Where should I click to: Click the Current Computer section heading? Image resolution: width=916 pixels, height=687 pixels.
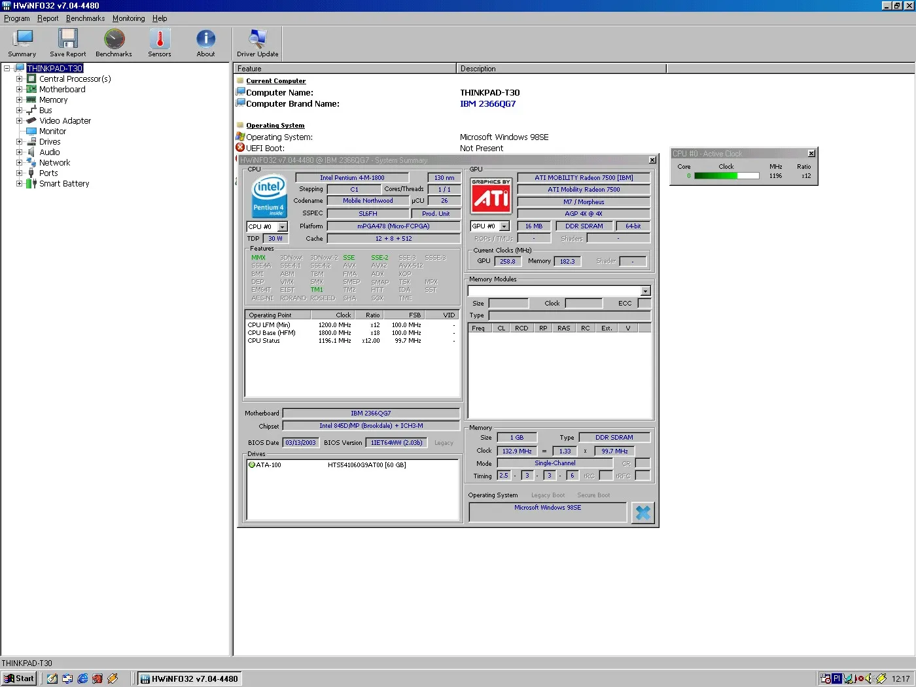[275, 80]
